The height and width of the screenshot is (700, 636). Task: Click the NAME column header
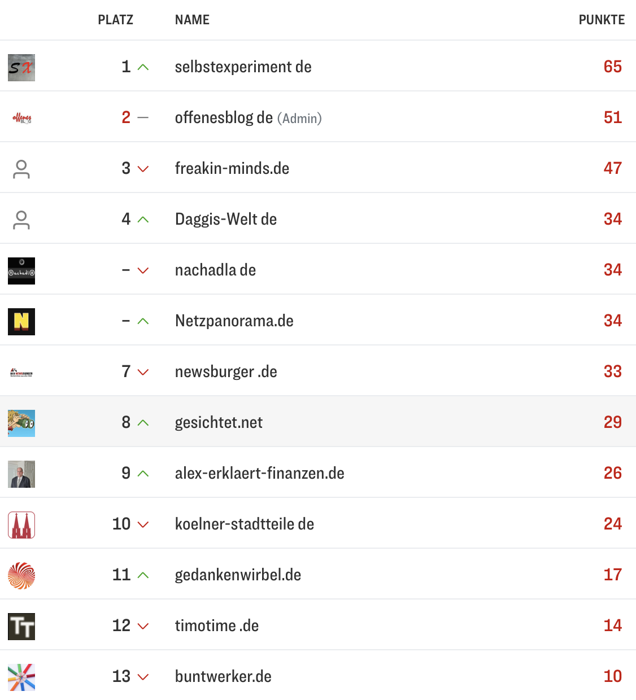(192, 20)
